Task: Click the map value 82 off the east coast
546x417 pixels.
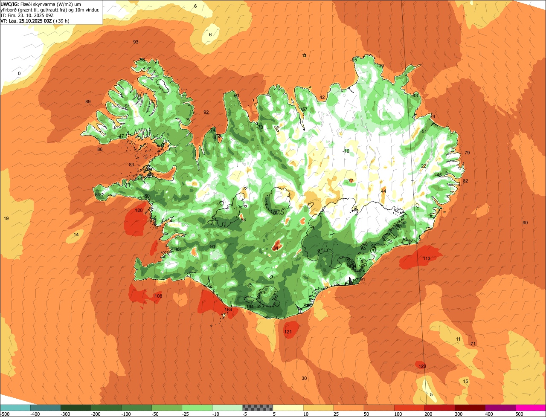Action: [465, 181]
